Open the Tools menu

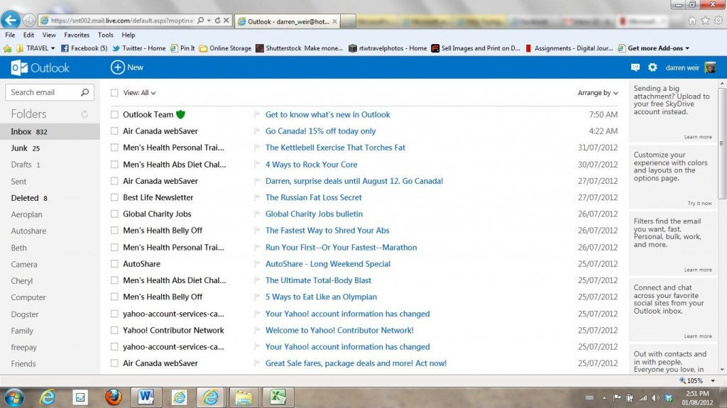click(106, 35)
